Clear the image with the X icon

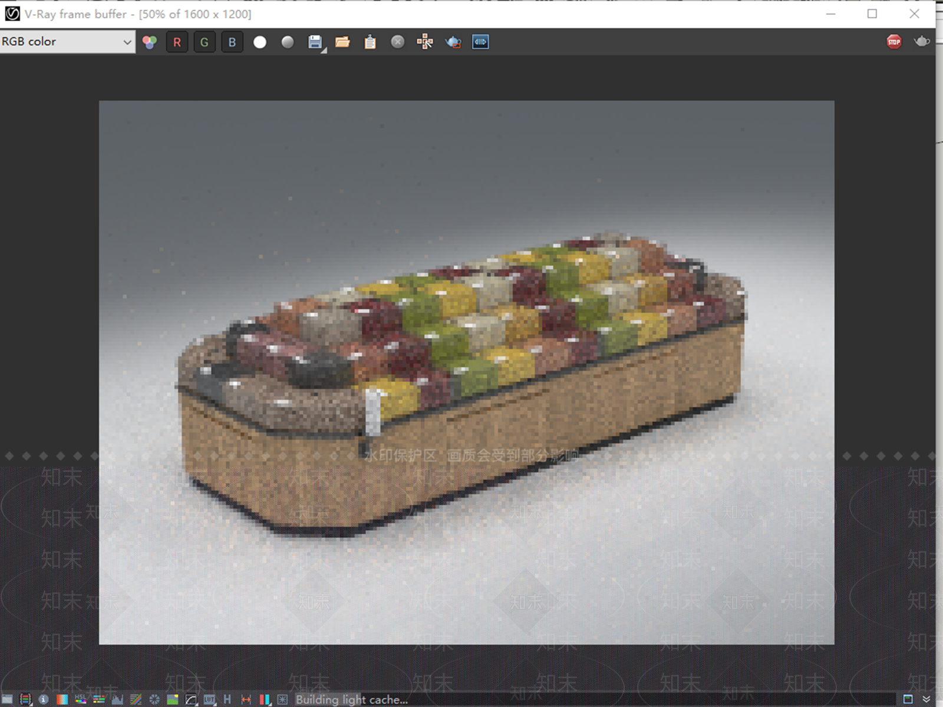[x=398, y=42]
